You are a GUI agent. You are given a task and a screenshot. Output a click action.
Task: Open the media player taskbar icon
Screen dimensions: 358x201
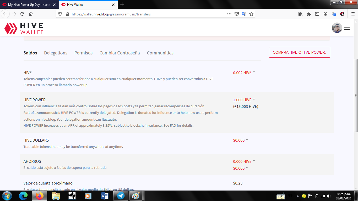pos(88,196)
